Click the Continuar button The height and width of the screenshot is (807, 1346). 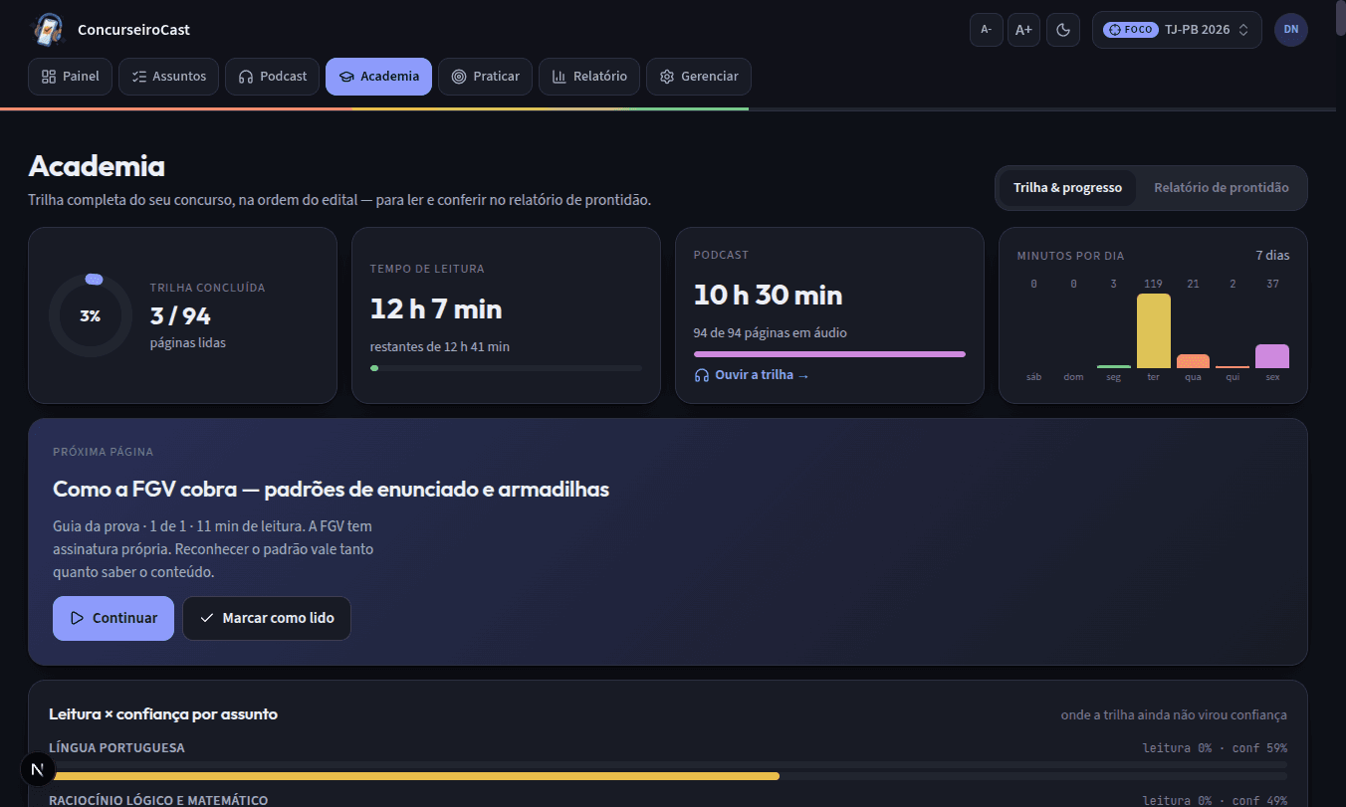coord(113,618)
